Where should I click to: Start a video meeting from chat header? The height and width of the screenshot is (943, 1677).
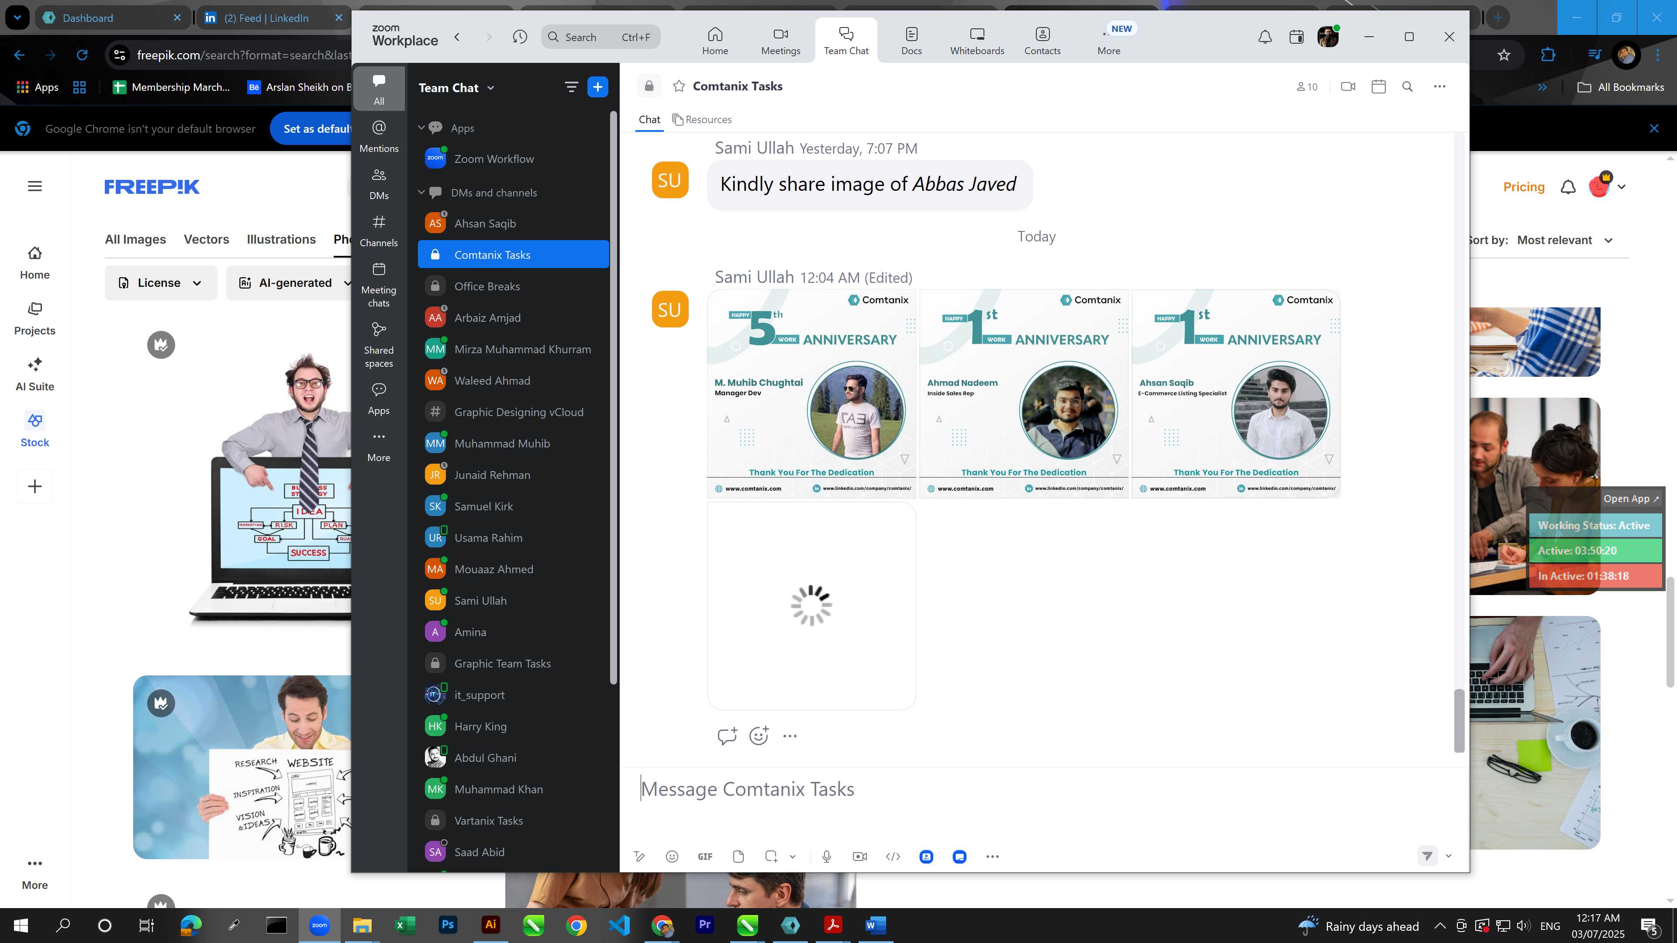point(1348,86)
